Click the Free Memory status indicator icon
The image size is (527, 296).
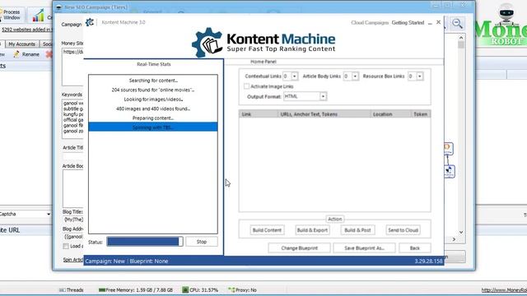[x=102, y=290]
